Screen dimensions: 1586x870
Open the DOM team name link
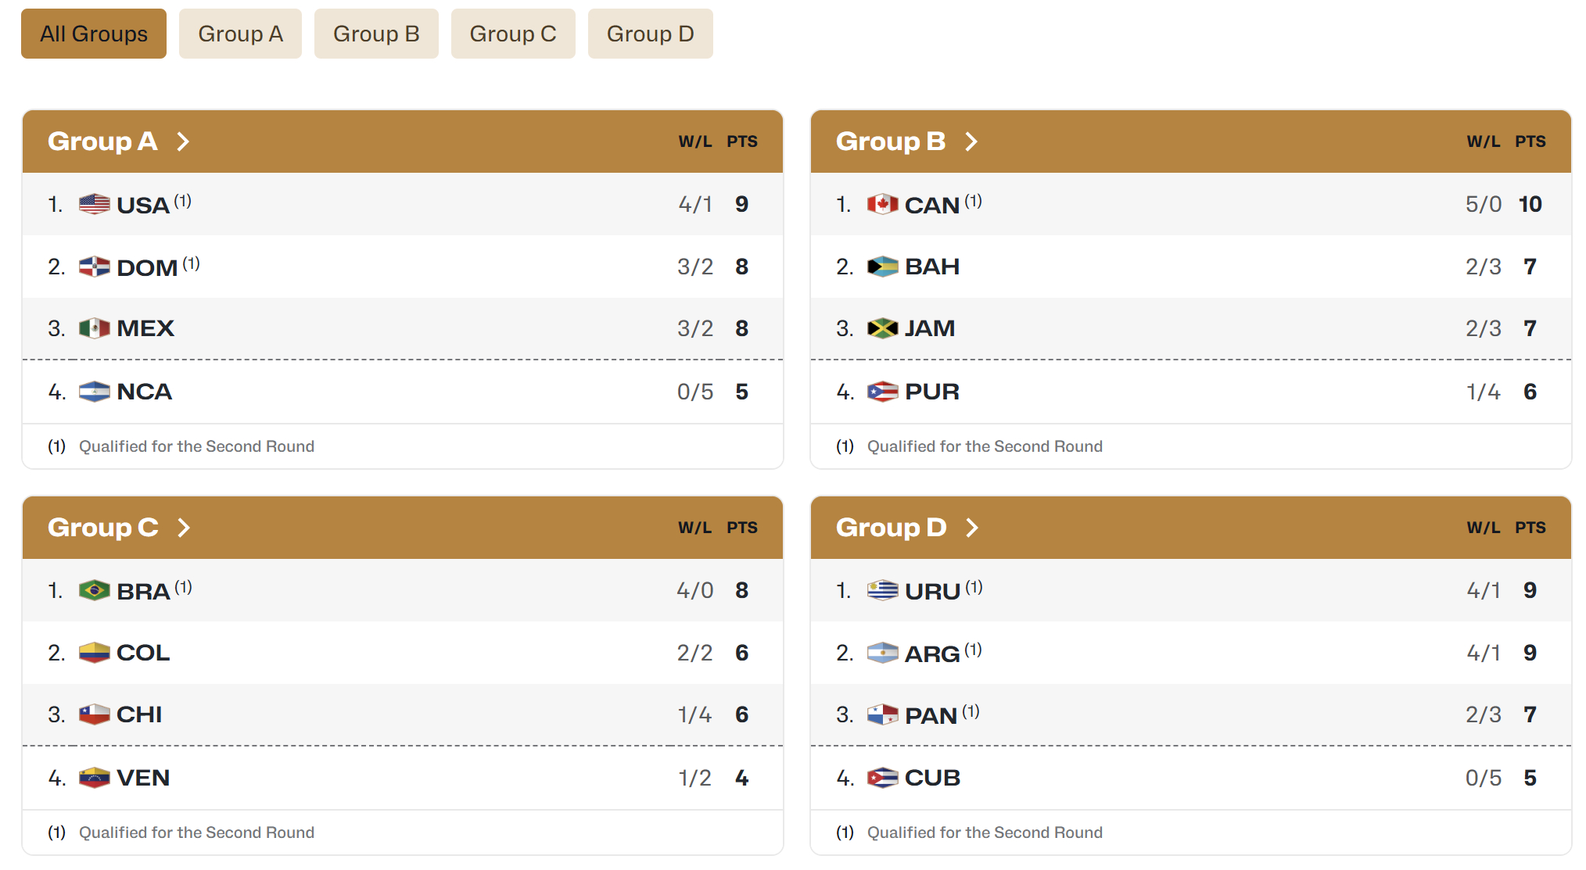147,267
